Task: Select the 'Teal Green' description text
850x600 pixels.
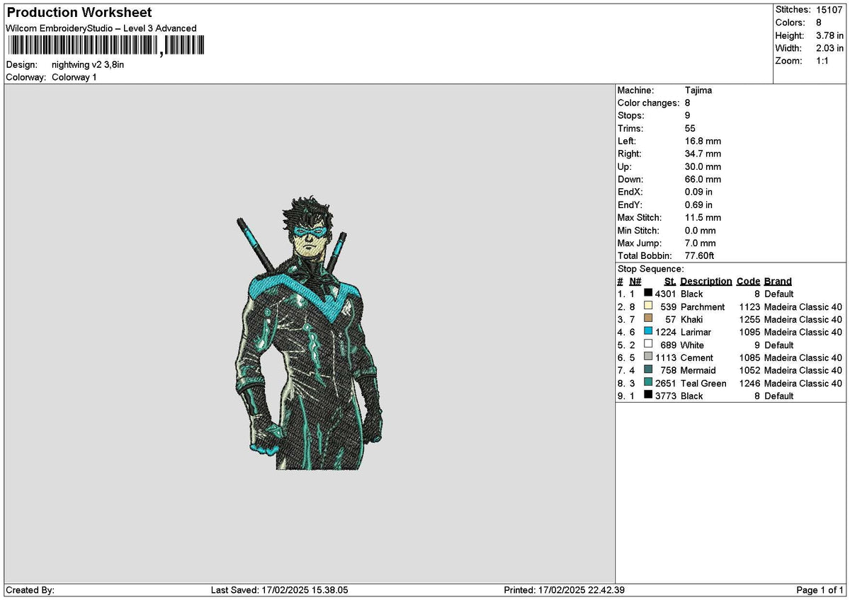Action: pos(703,383)
